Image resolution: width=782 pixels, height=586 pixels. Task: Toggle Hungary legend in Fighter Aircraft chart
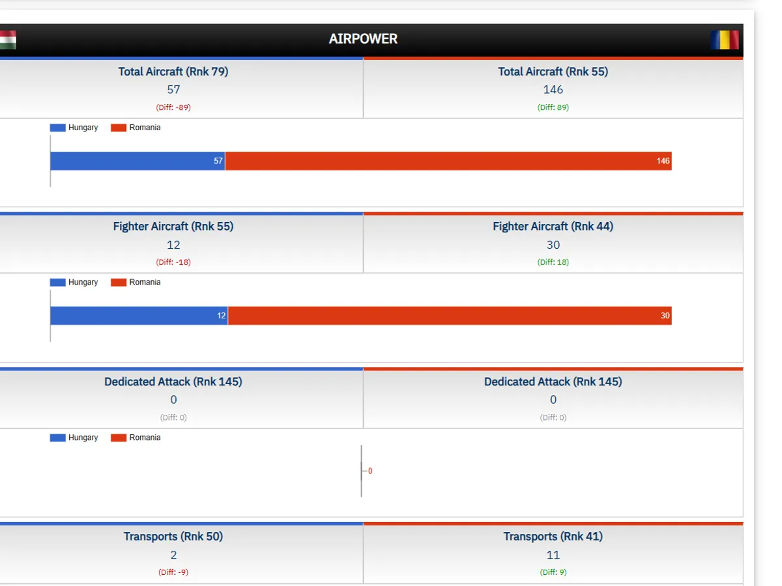74,283
